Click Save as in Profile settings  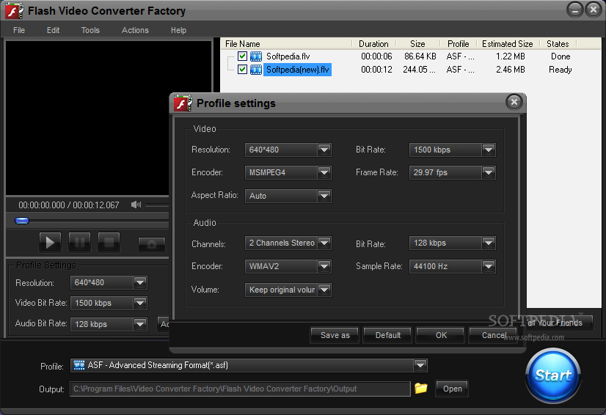pyautogui.click(x=335, y=335)
